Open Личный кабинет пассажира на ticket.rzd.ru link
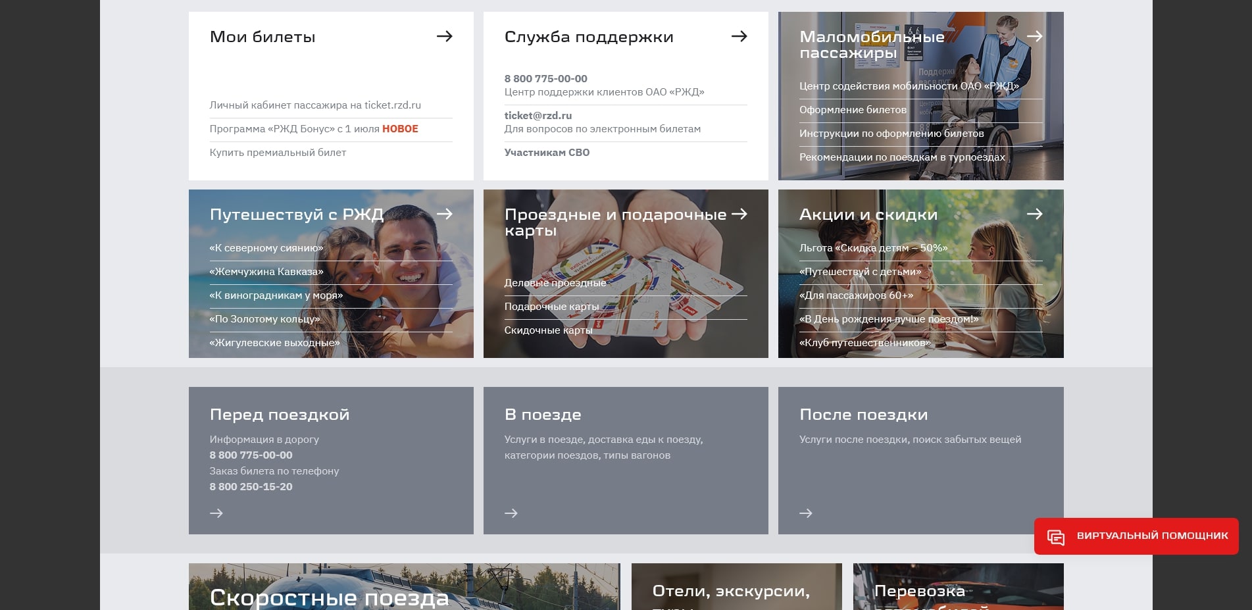Viewport: 1252px width, 610px height. (x=315, y=105)
